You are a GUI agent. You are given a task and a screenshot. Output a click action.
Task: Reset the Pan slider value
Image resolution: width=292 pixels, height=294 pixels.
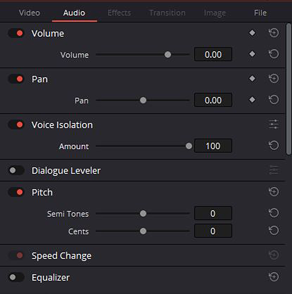274,100
